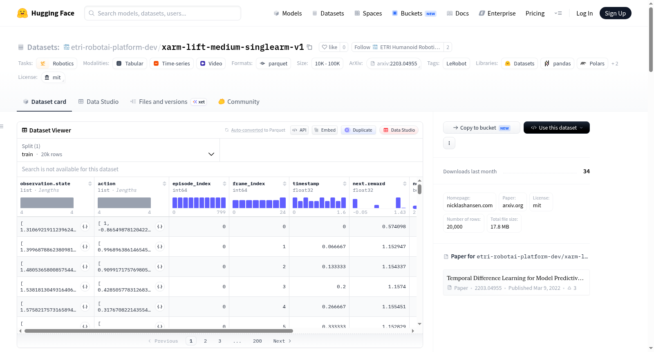Select the mit license tag

click(x=53, y=77)
